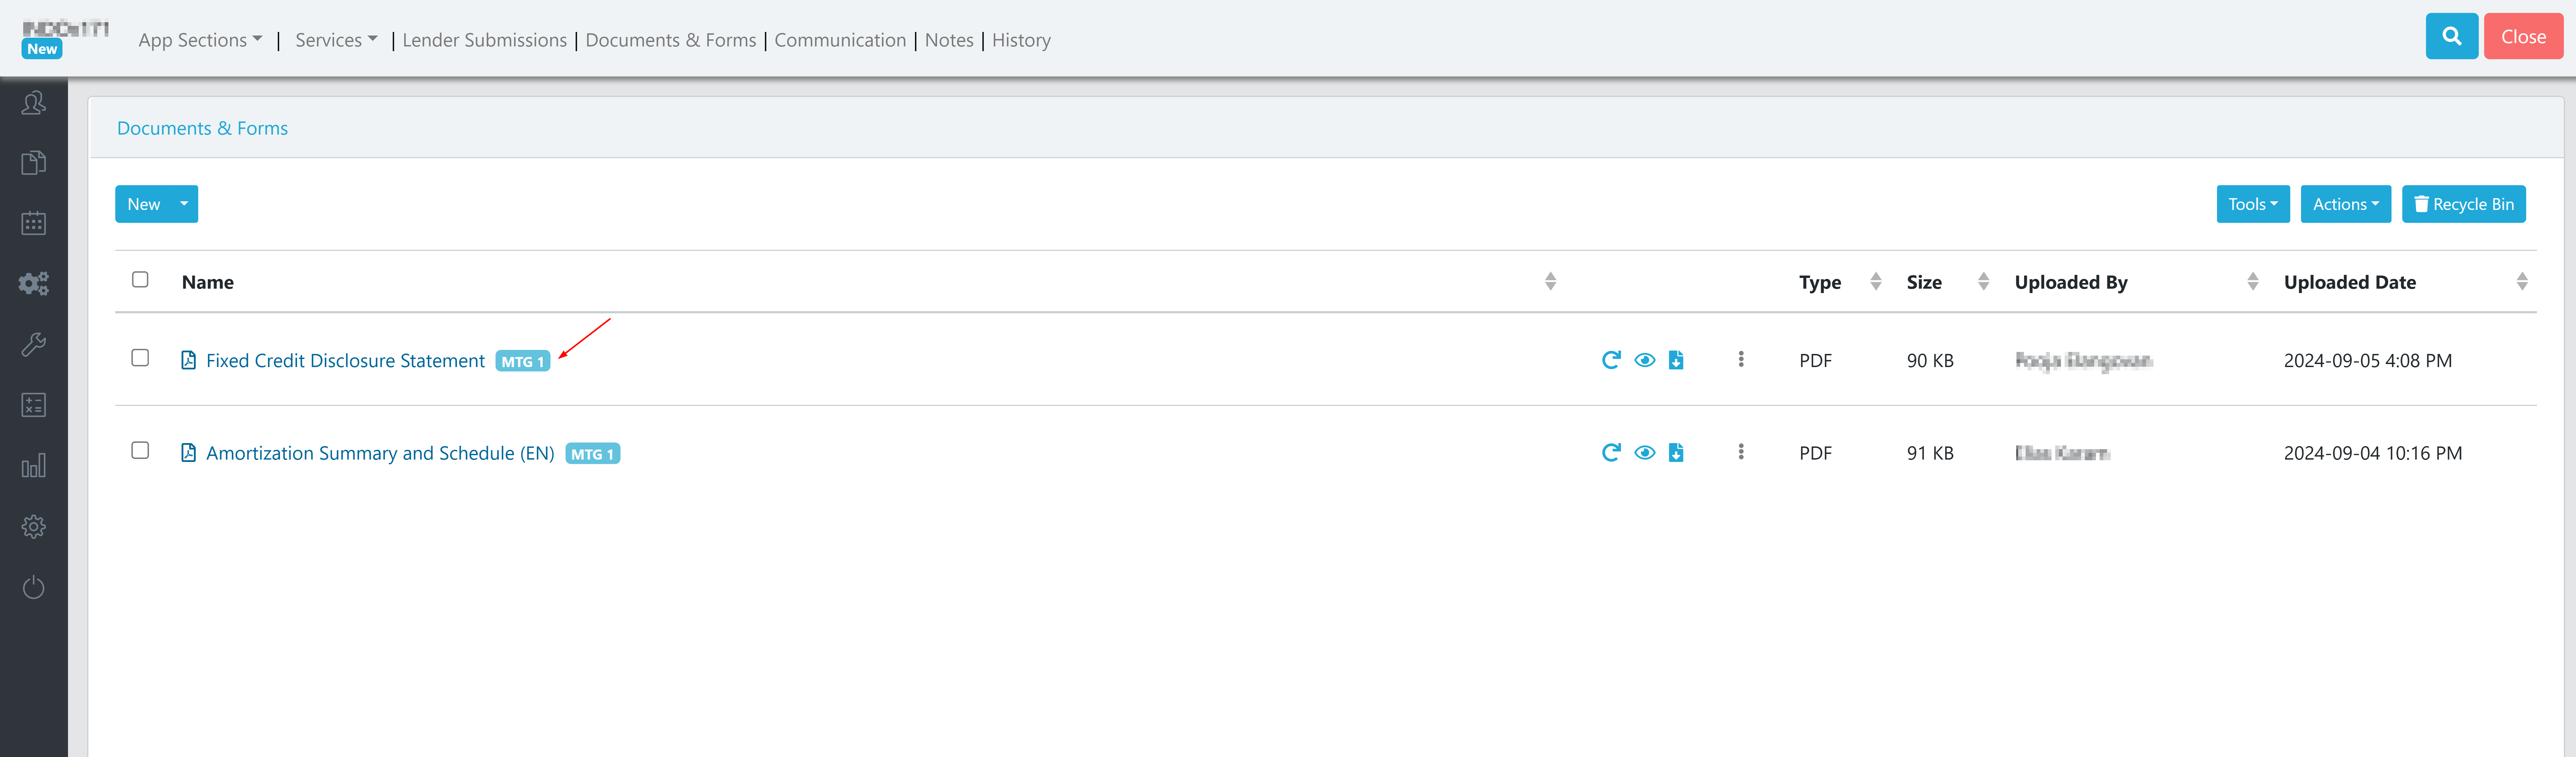Download the Amortization Summary and Schedule file
Image resolution: width=2576 pixels, height=757 pixels.
pyautogui.click(x=1676, y=453)
